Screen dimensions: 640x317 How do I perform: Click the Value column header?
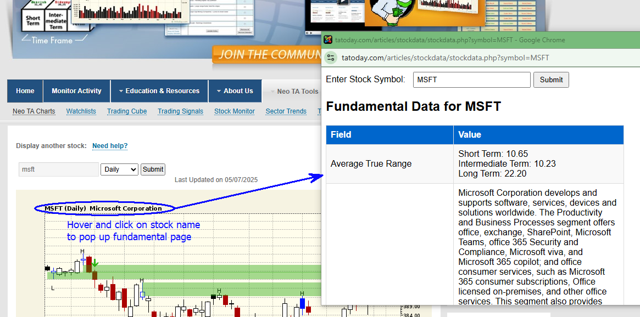(538, 135)
